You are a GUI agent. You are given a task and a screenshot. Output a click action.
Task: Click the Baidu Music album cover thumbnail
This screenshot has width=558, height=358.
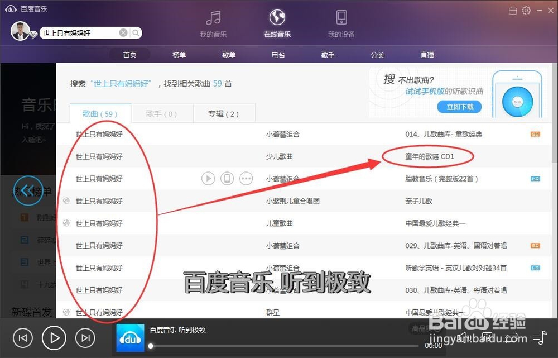(x=130, y=338)
